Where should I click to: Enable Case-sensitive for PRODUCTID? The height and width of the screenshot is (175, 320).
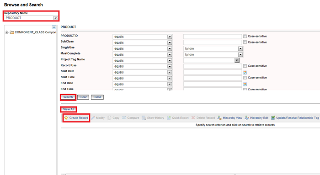click(x=245, y=36)
